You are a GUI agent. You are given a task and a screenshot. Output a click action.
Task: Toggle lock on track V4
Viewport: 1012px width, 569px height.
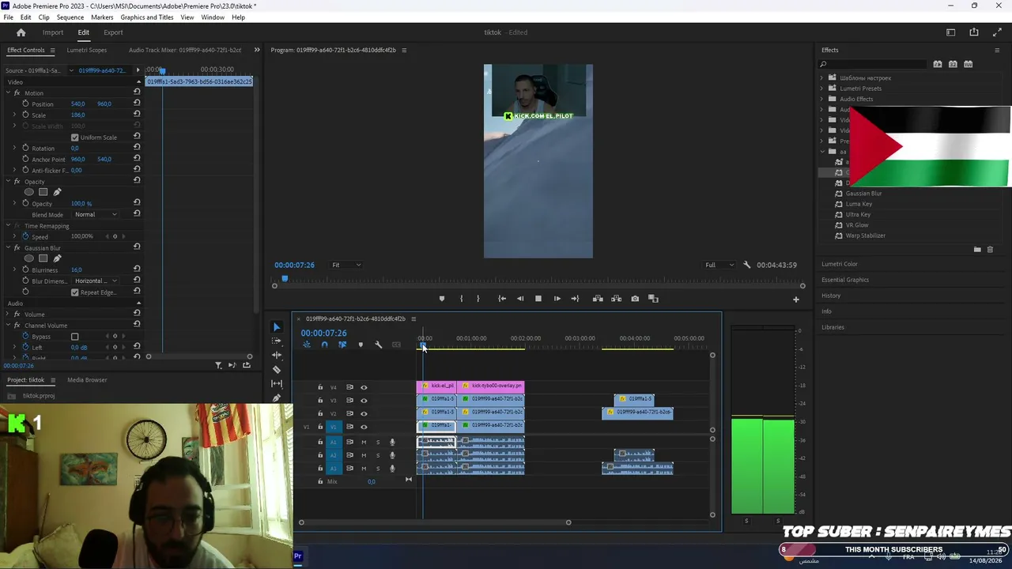[320, 387]
